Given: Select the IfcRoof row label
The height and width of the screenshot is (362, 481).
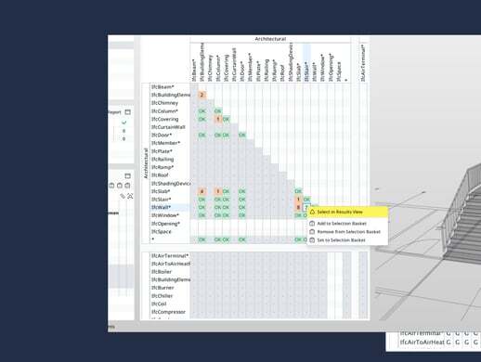Looking at the screenshot, I should [x=160, y=175].
